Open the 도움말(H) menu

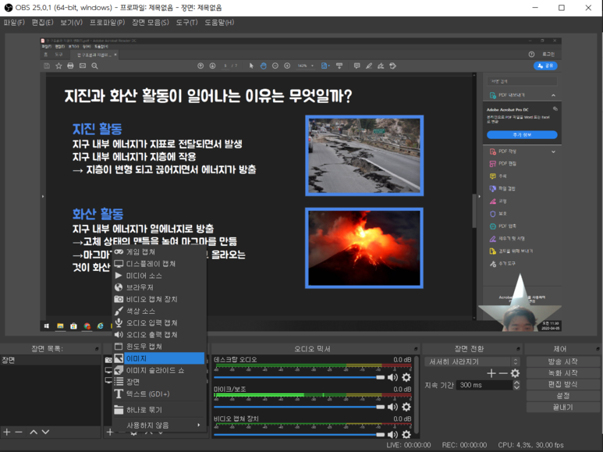click(x=219, y=23)
